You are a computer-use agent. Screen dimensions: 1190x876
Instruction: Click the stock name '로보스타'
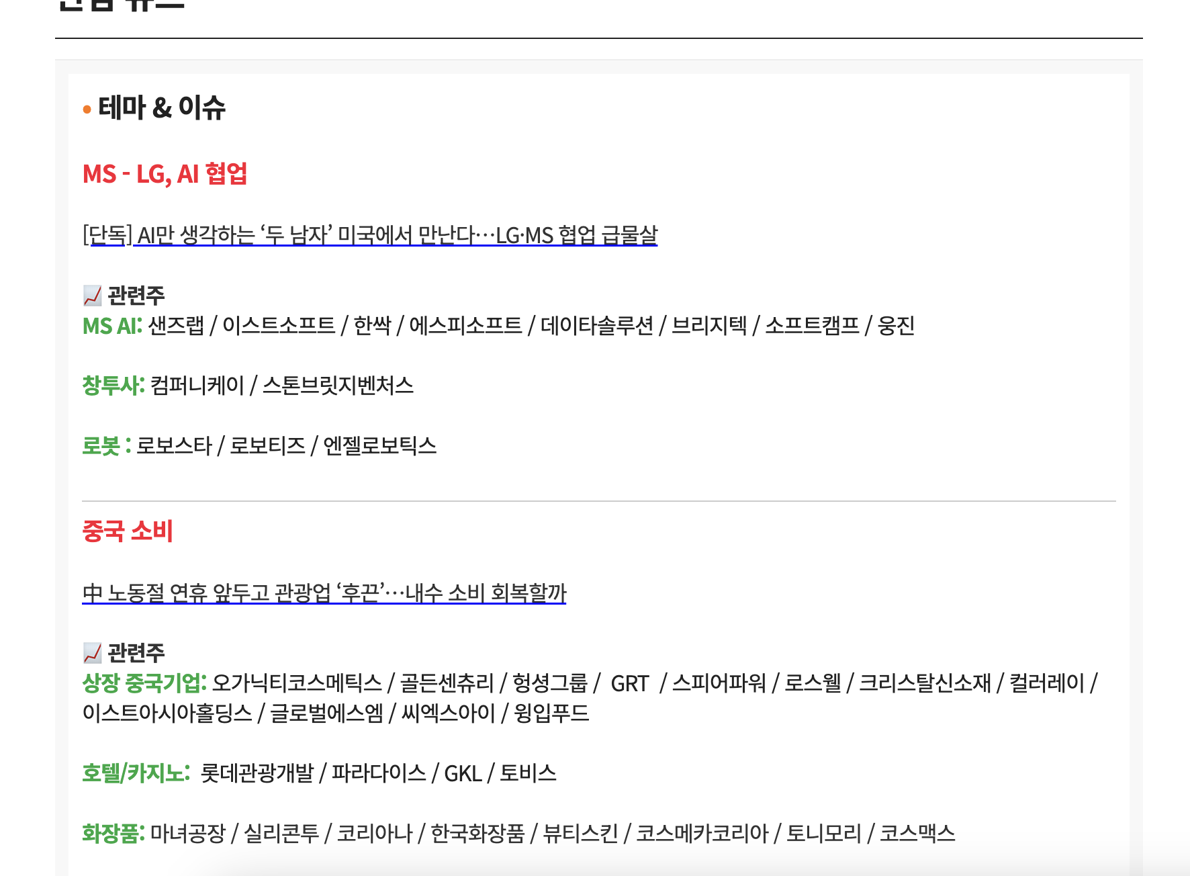coord(175,445)
